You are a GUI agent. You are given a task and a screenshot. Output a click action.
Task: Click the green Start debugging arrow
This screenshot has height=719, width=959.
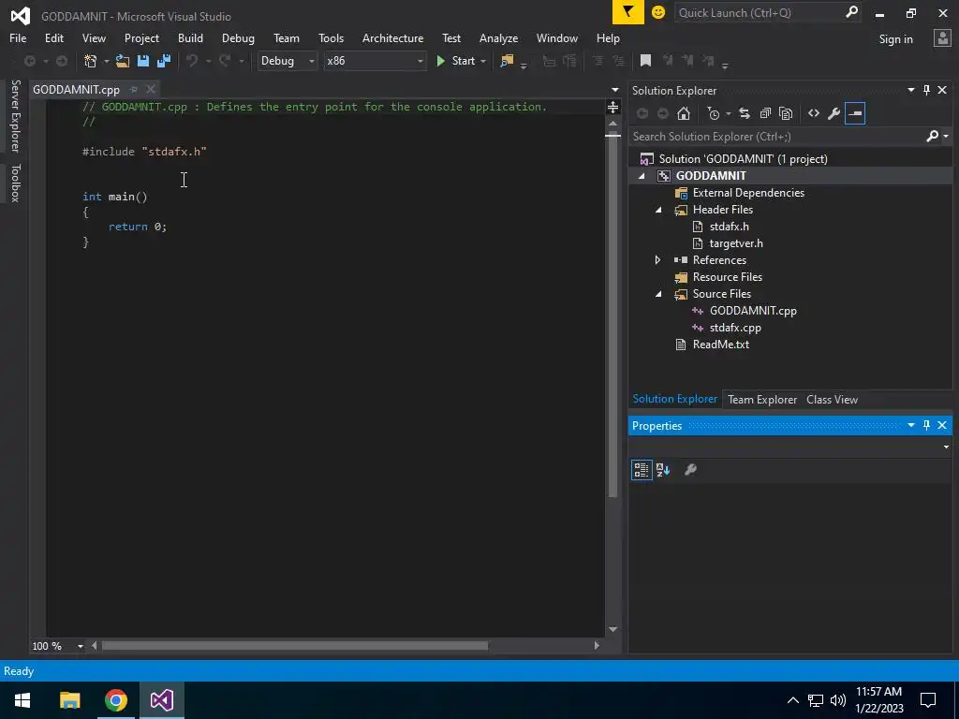(x=440, y=61)
